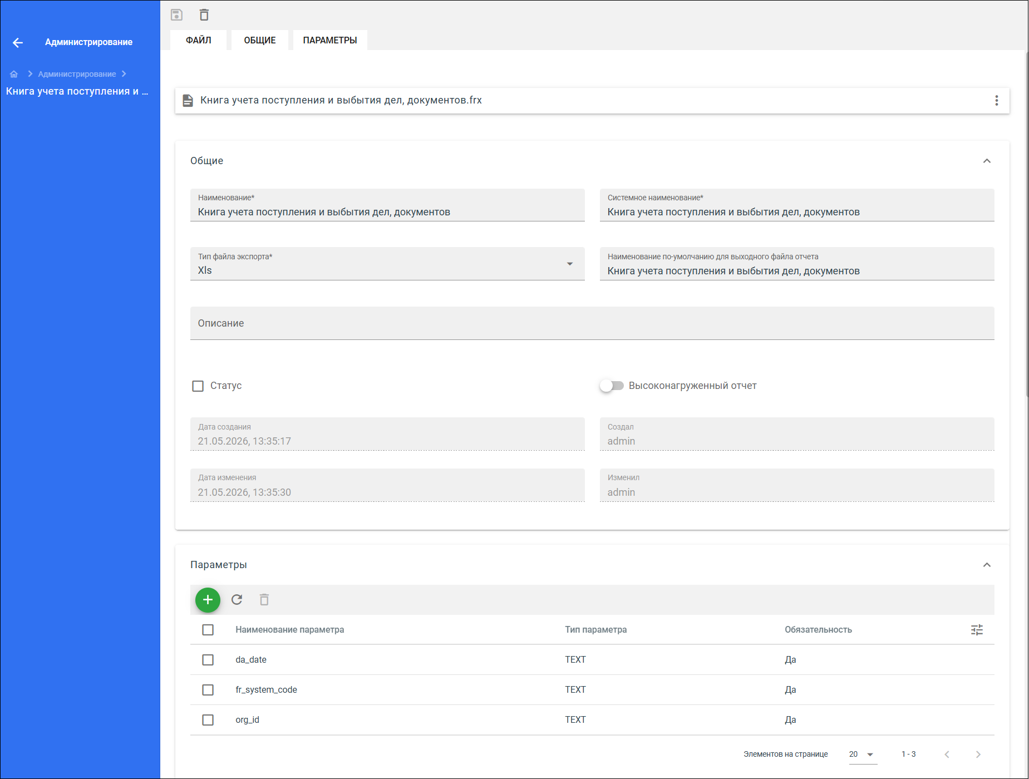1029x779 pixels.
Task: Click the parameters trash delete icon
Action: 264,600
